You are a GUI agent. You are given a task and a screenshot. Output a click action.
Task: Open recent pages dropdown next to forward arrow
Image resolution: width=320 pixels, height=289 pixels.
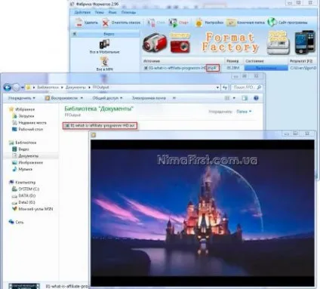coord(23,88)
